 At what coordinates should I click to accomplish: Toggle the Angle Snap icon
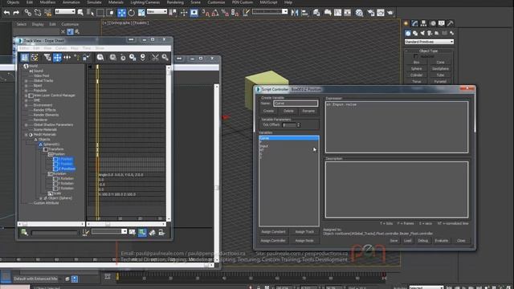coord(215,13)
